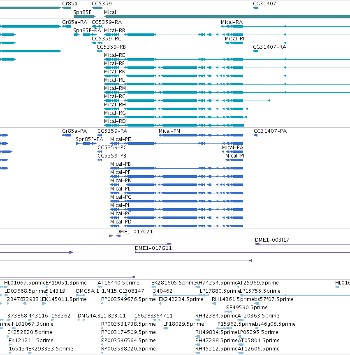Select the CG31407-RA transcript label
This screenshot has width=350, height=355.
click(270, 47)
